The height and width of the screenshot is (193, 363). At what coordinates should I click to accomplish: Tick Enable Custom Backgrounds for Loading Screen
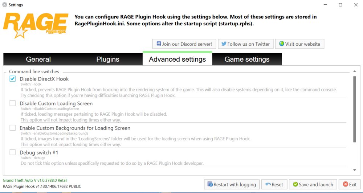point(12,128)
